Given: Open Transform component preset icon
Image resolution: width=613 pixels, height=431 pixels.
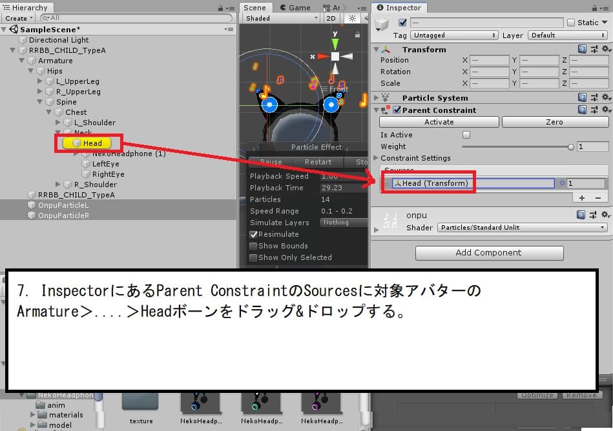Looking at the screenshot, I should tap(594, 49).
